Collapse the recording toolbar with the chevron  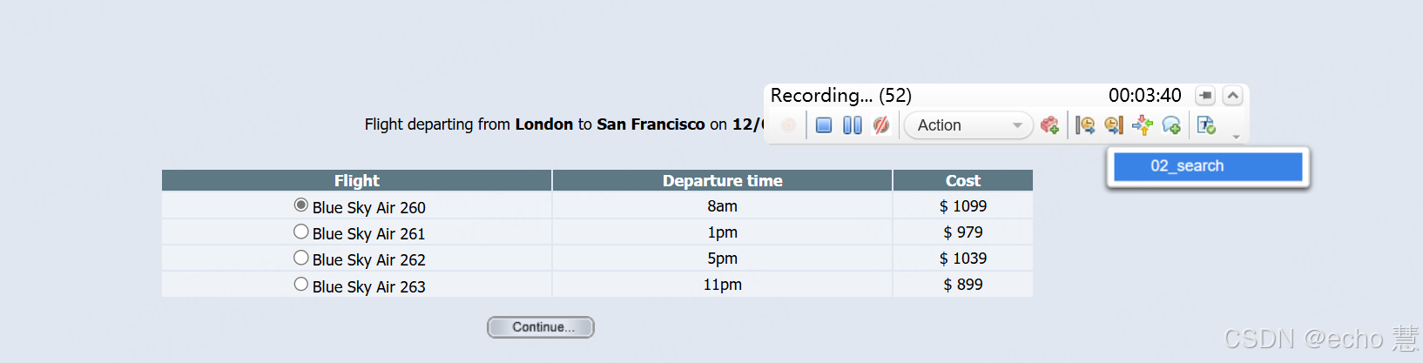1233,96
